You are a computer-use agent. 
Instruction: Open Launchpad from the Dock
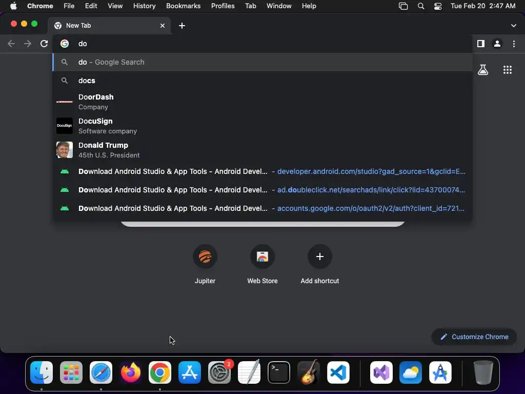71,372
